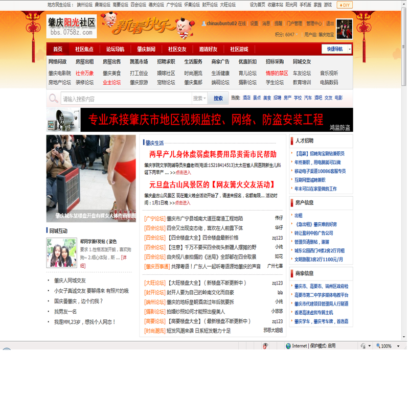Click the scrollbar up arrow
The width and height of the screenshot is (409, 397).
404,3
